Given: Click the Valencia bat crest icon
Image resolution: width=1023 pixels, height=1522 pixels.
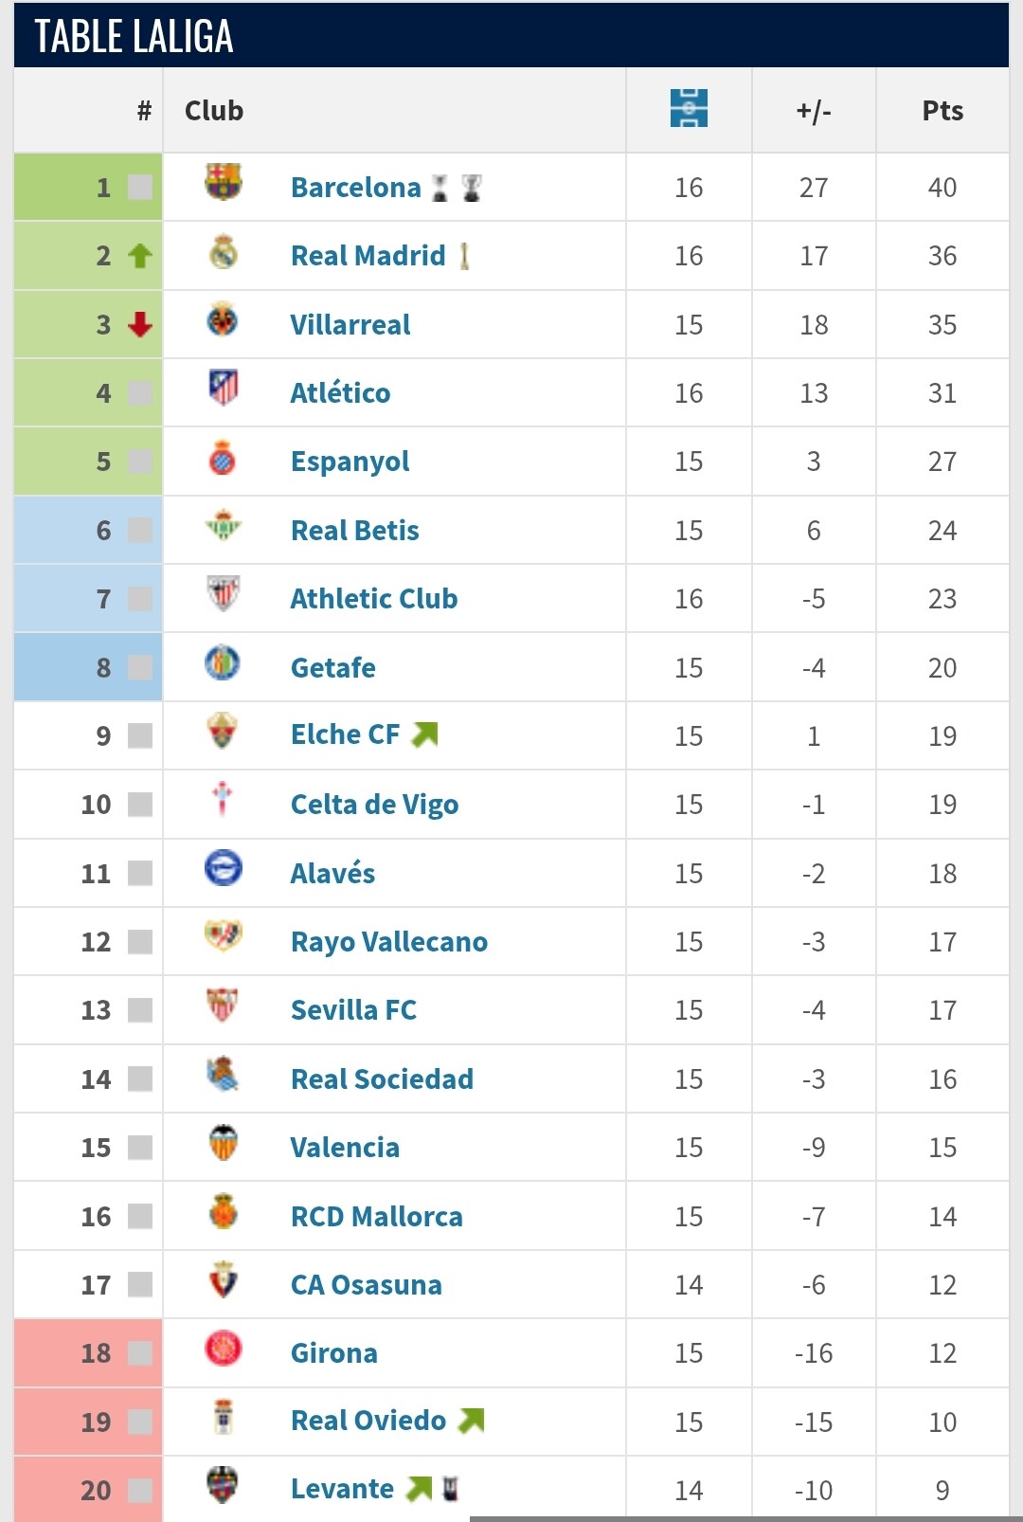Looking at the screenshot, I should (224, 1143).
